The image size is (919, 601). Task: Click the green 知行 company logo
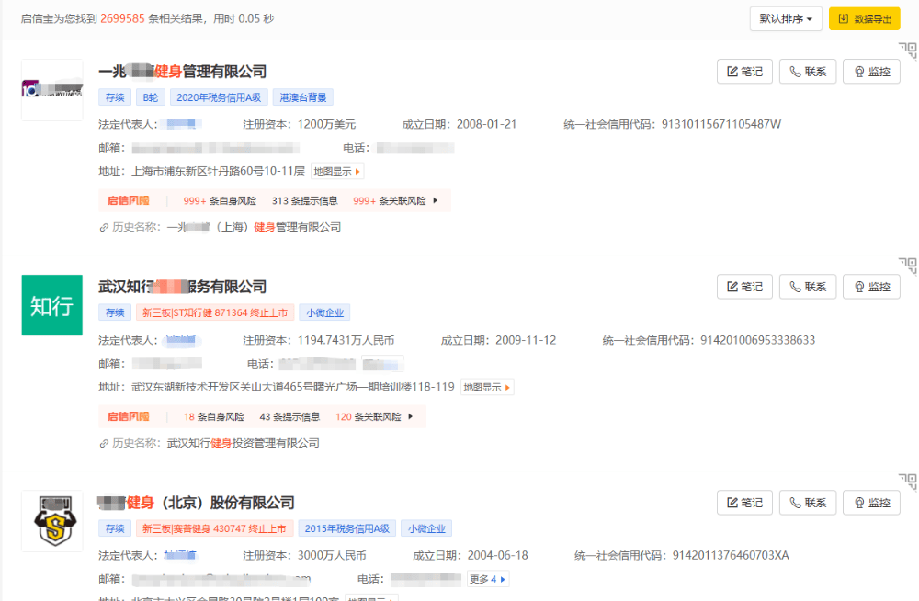click(x=51, y=305)
